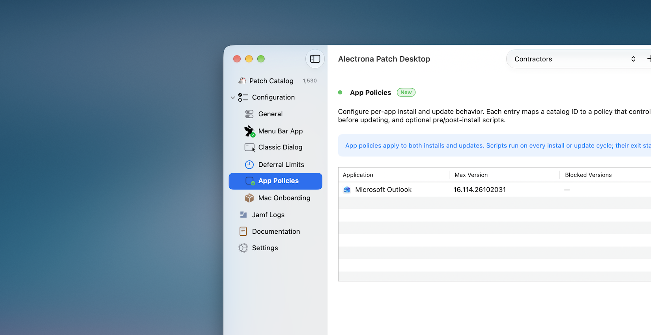Click the Classic Dialog window icon
Image resolution: width=651 pixels, height=335 pixels.
[250, 147]
